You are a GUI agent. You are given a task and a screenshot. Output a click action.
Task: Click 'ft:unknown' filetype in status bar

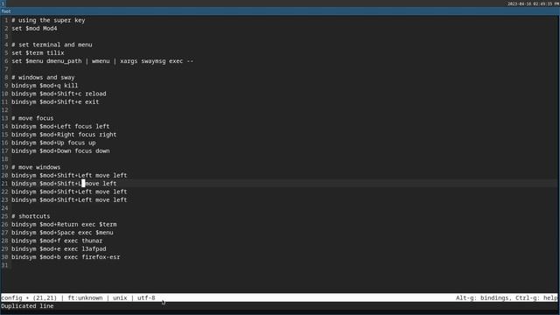point(85,297)
